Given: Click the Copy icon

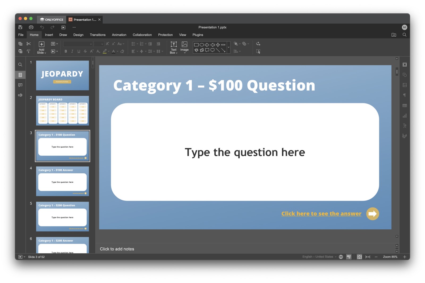Looking at the screenshot, I should [x=20, y=44].
